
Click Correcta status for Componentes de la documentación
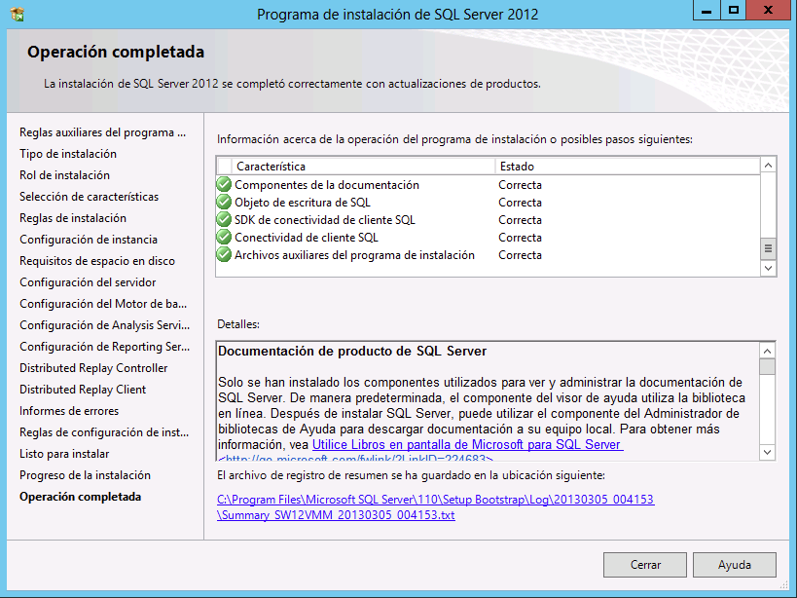520,185
